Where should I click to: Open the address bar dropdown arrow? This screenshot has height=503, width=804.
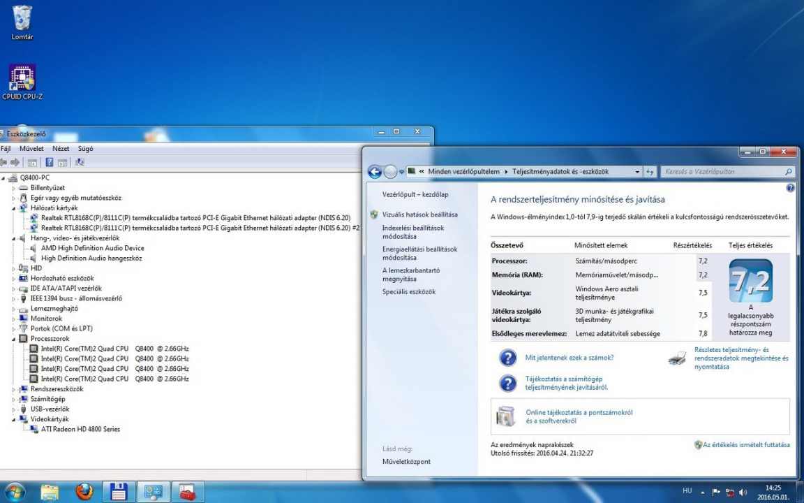637,172
